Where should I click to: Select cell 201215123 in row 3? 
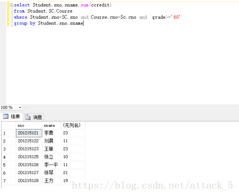(29, 149)
